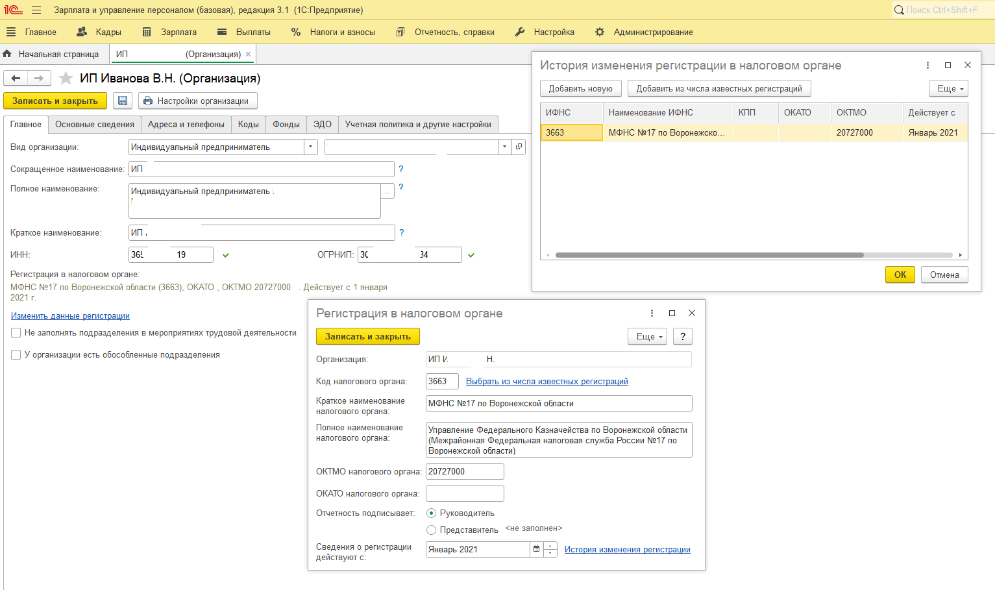Open the main hamburger menu in title bar

click(36, 10)
